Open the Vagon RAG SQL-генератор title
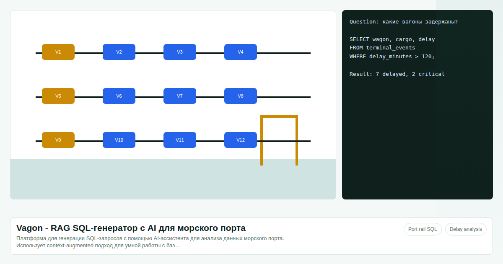The width and height of the screenshot is (503, 264). (131, 228)
